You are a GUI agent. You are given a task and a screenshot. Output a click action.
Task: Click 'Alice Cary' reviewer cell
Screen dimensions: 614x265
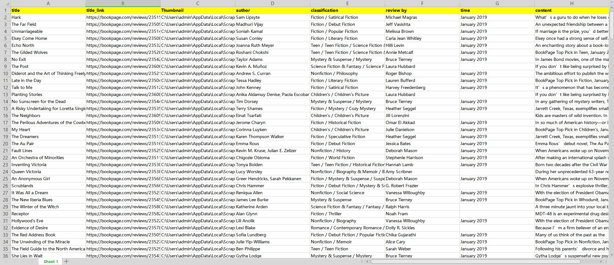(x=422, y=242)
